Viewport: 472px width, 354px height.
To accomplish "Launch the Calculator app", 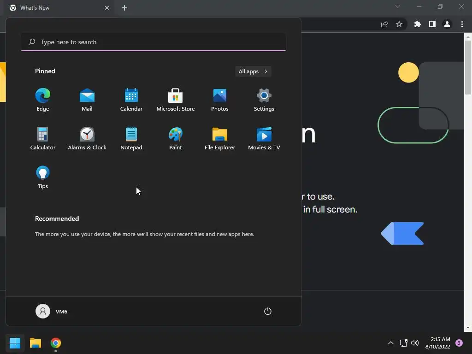I will pyautogui.click(x=43, y=138).
